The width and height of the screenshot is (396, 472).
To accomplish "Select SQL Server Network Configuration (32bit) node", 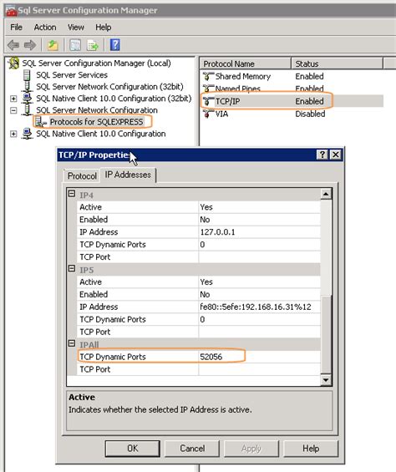I will 109,87.
